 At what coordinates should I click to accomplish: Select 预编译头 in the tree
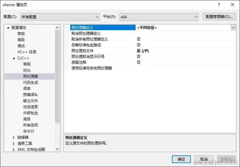point(31,95)
